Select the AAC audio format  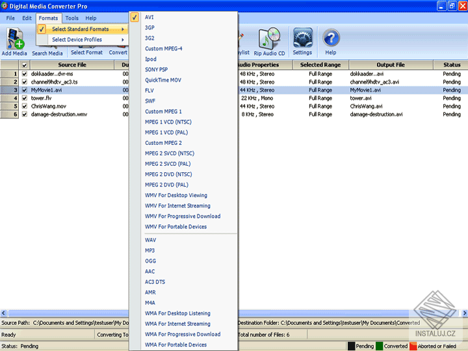pos(183,271)
